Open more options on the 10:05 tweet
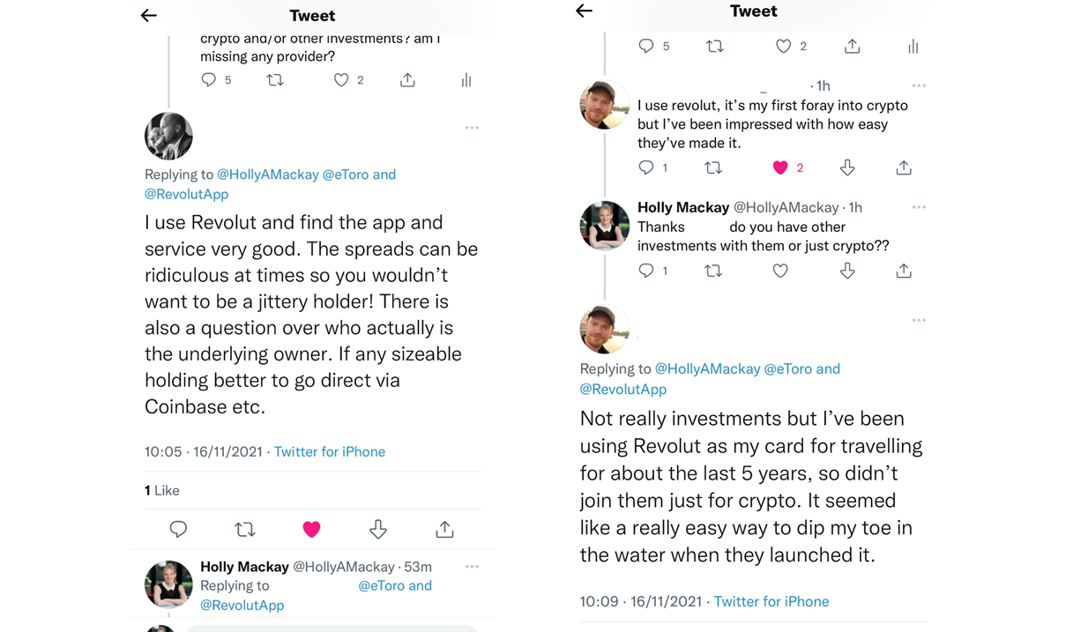This screenshot has width=1088, height=632. [x=472, y=128]
